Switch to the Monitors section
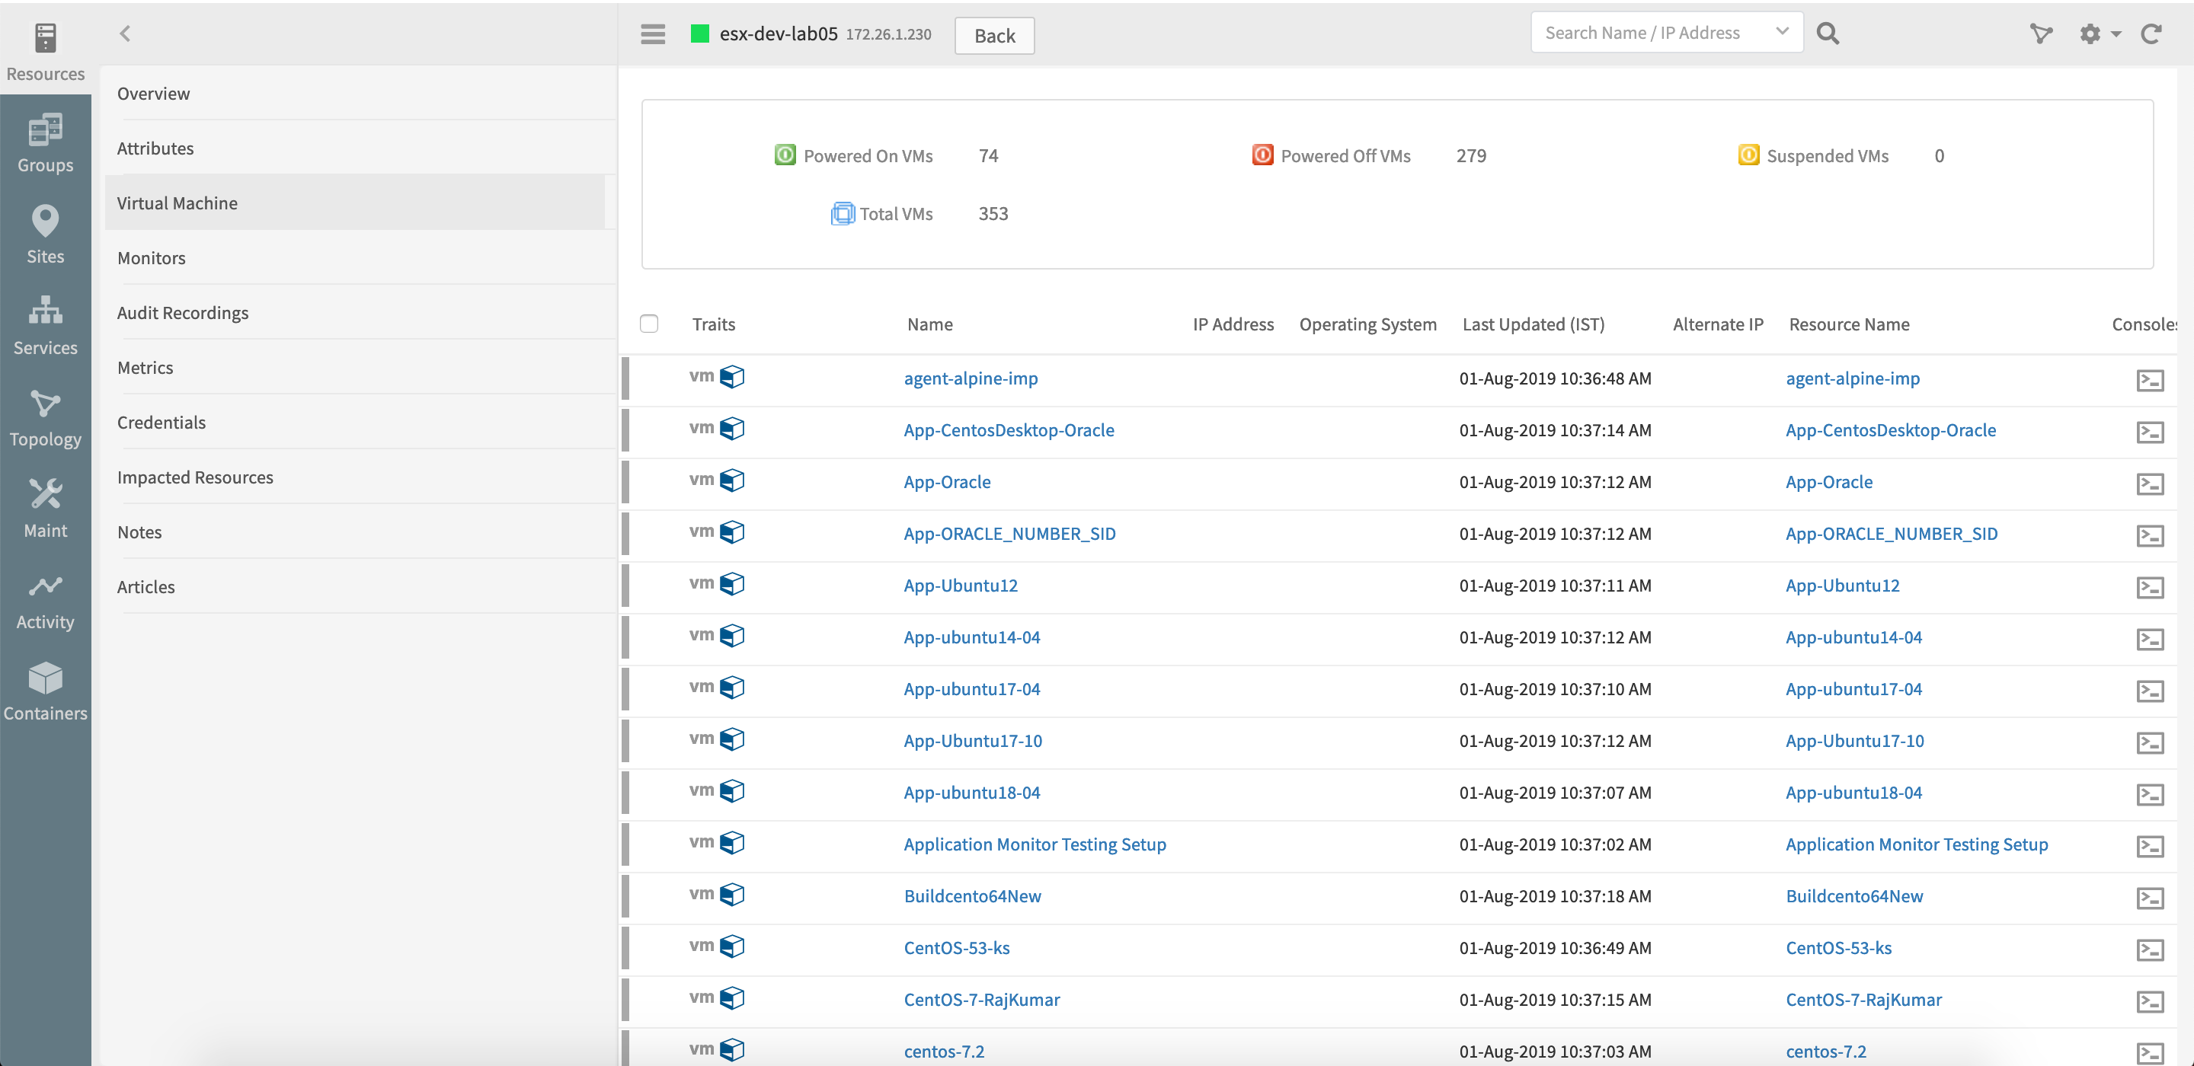 click(152, 257)
